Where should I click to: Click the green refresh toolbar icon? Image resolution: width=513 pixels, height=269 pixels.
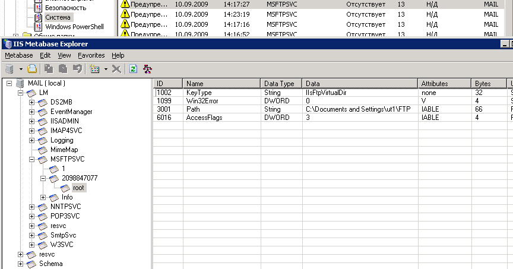click(x=133, y=69)
